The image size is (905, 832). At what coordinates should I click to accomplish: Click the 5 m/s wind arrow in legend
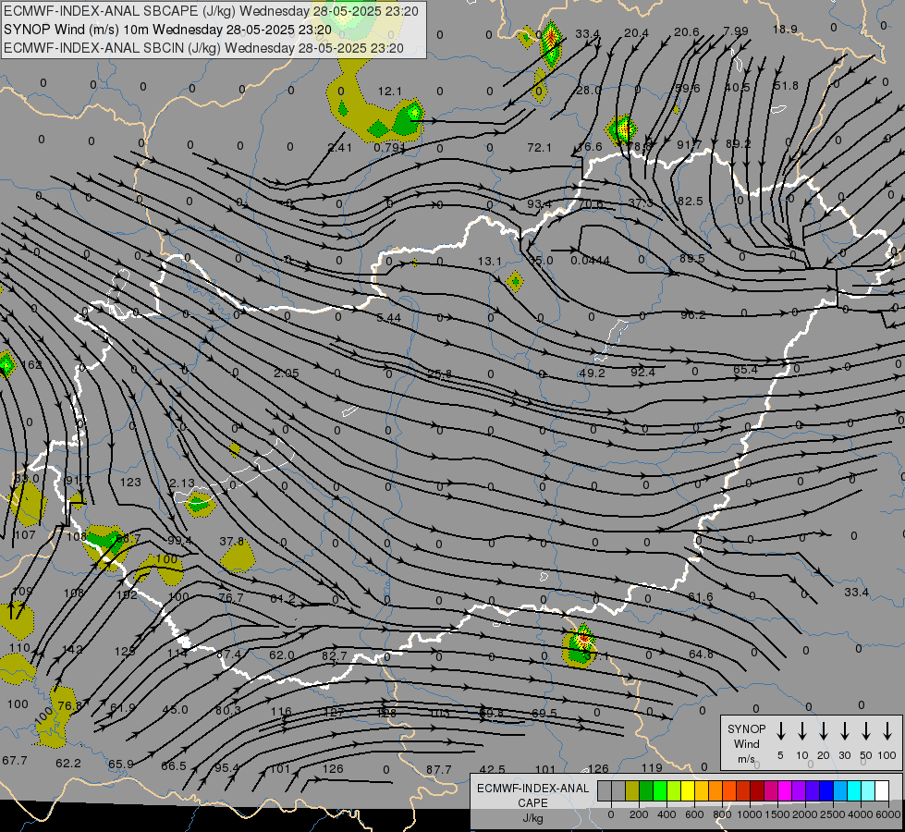click(x=780, y=730)
